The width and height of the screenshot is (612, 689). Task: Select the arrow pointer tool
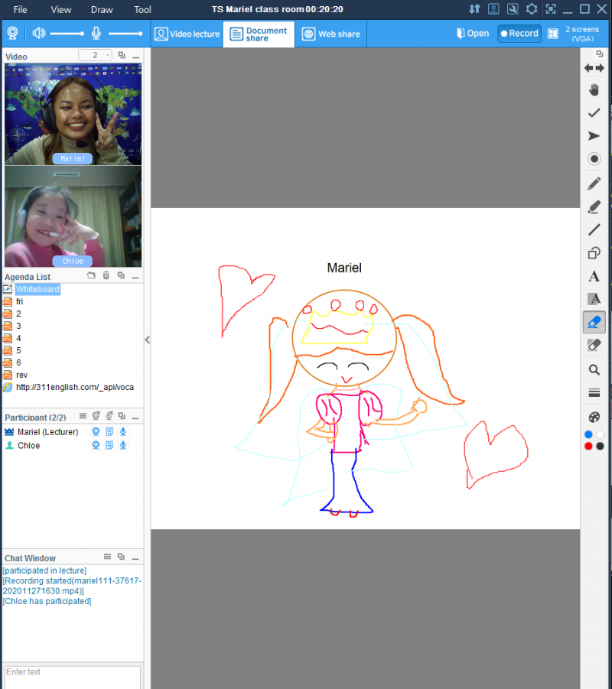click(594, 136)
